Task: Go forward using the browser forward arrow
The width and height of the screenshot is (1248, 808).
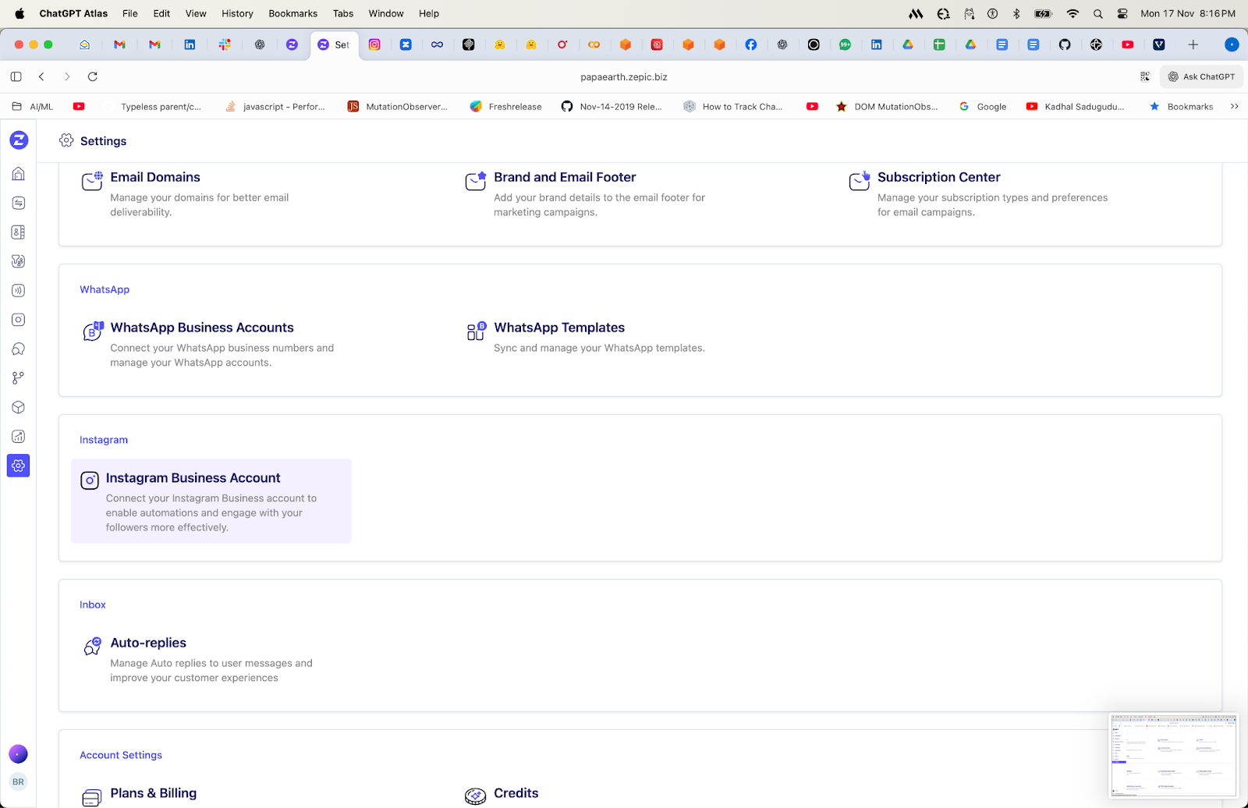Action: (67, 76)
